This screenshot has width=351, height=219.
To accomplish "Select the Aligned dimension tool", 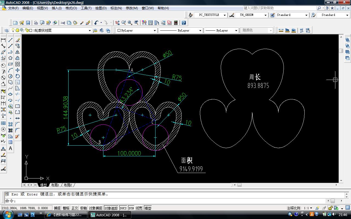I will (3, 46).
